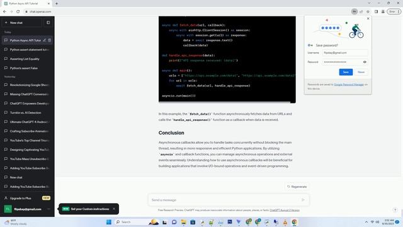This screenshot has height=227, width=403.
Task: Click the share page icon in toolbar
Action: coord(361,11)
